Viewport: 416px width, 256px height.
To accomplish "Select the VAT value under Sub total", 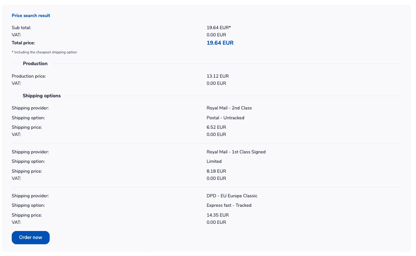I will point(216,34).
